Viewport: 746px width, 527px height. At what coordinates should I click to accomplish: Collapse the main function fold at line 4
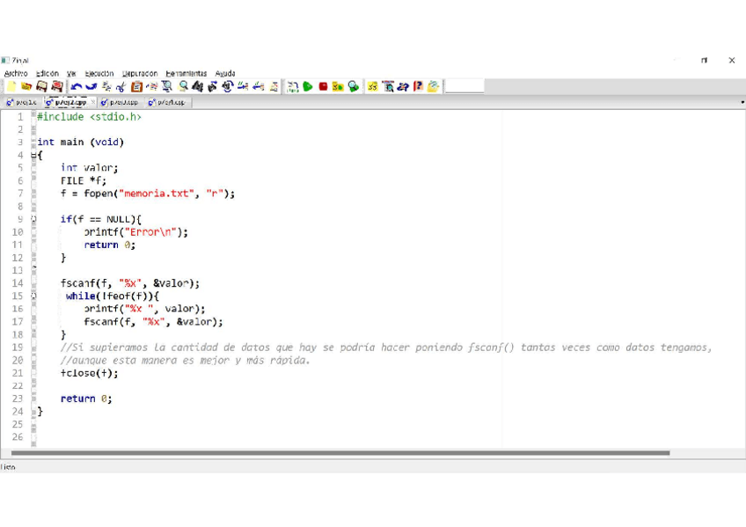click(34, 155)
